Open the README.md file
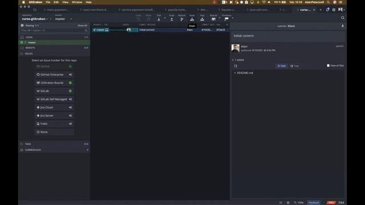Screen dimensions: 365x205 pos(245,73)
